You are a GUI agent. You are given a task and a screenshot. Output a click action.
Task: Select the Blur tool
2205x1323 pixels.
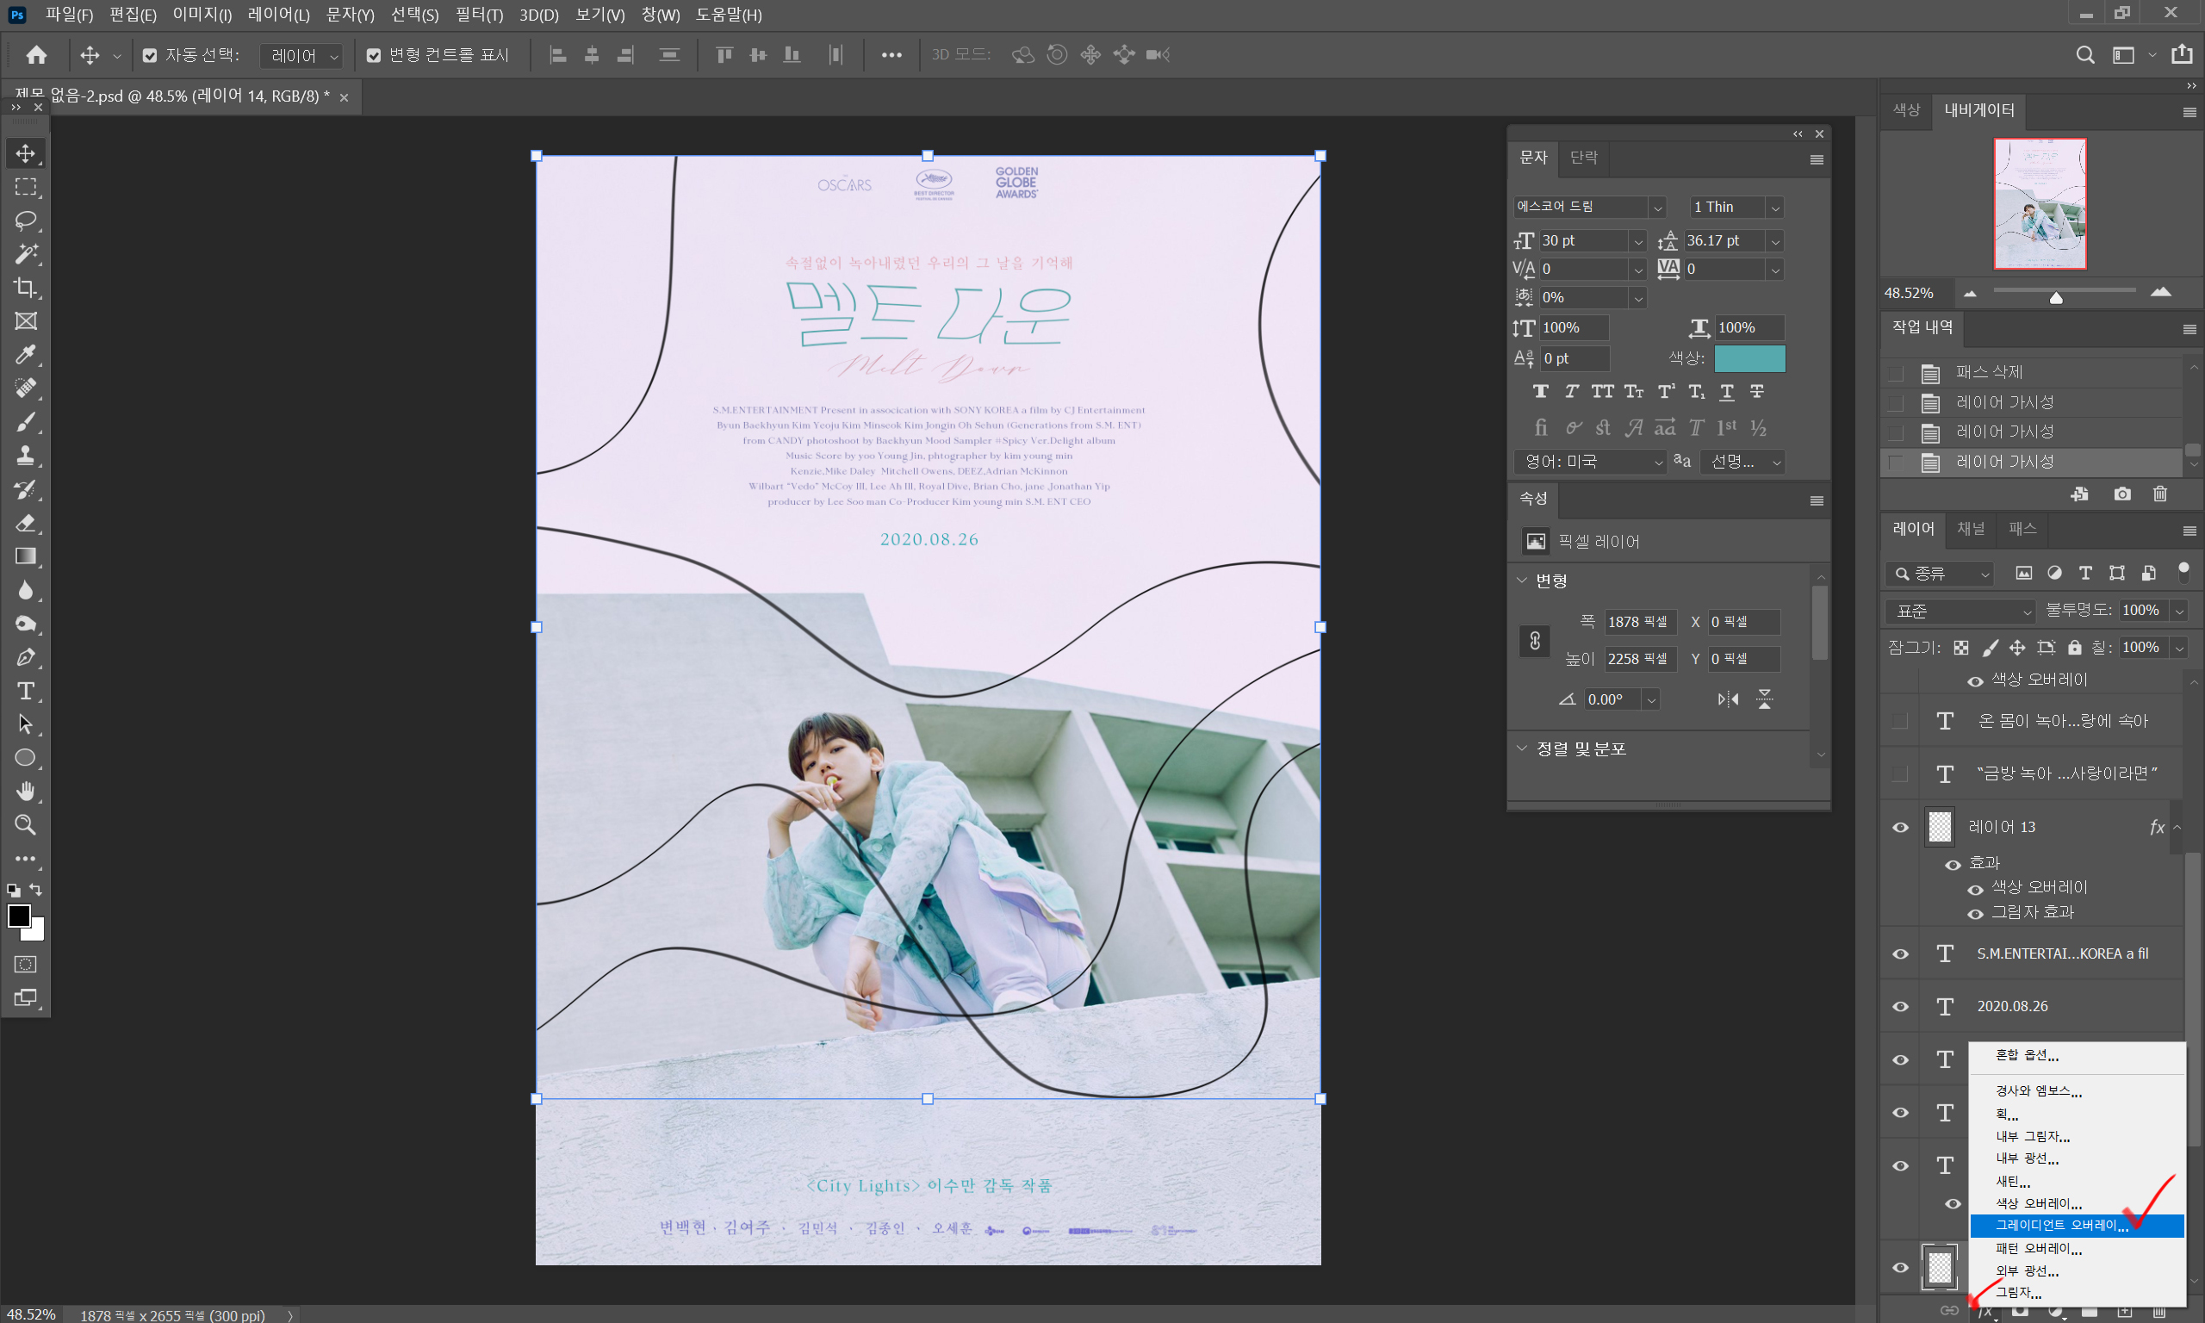point(26,590)
